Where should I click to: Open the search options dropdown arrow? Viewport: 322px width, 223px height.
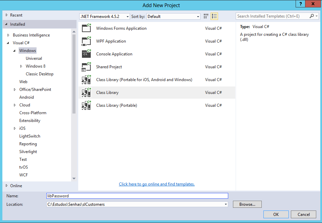point(317,16)
